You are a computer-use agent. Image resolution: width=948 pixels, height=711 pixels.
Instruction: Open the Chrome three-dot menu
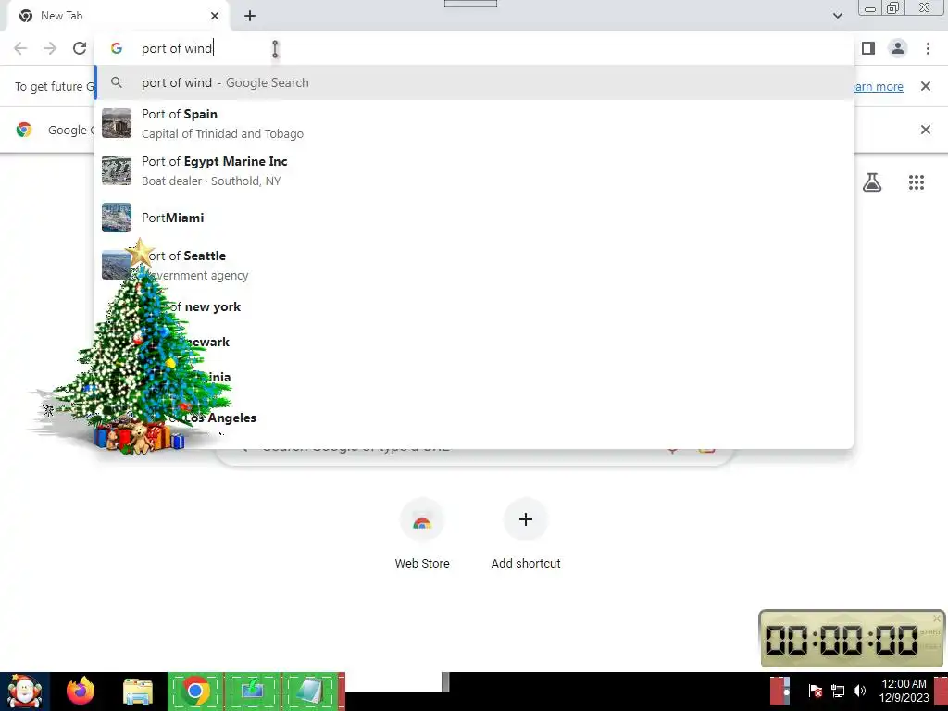[928, 48]
